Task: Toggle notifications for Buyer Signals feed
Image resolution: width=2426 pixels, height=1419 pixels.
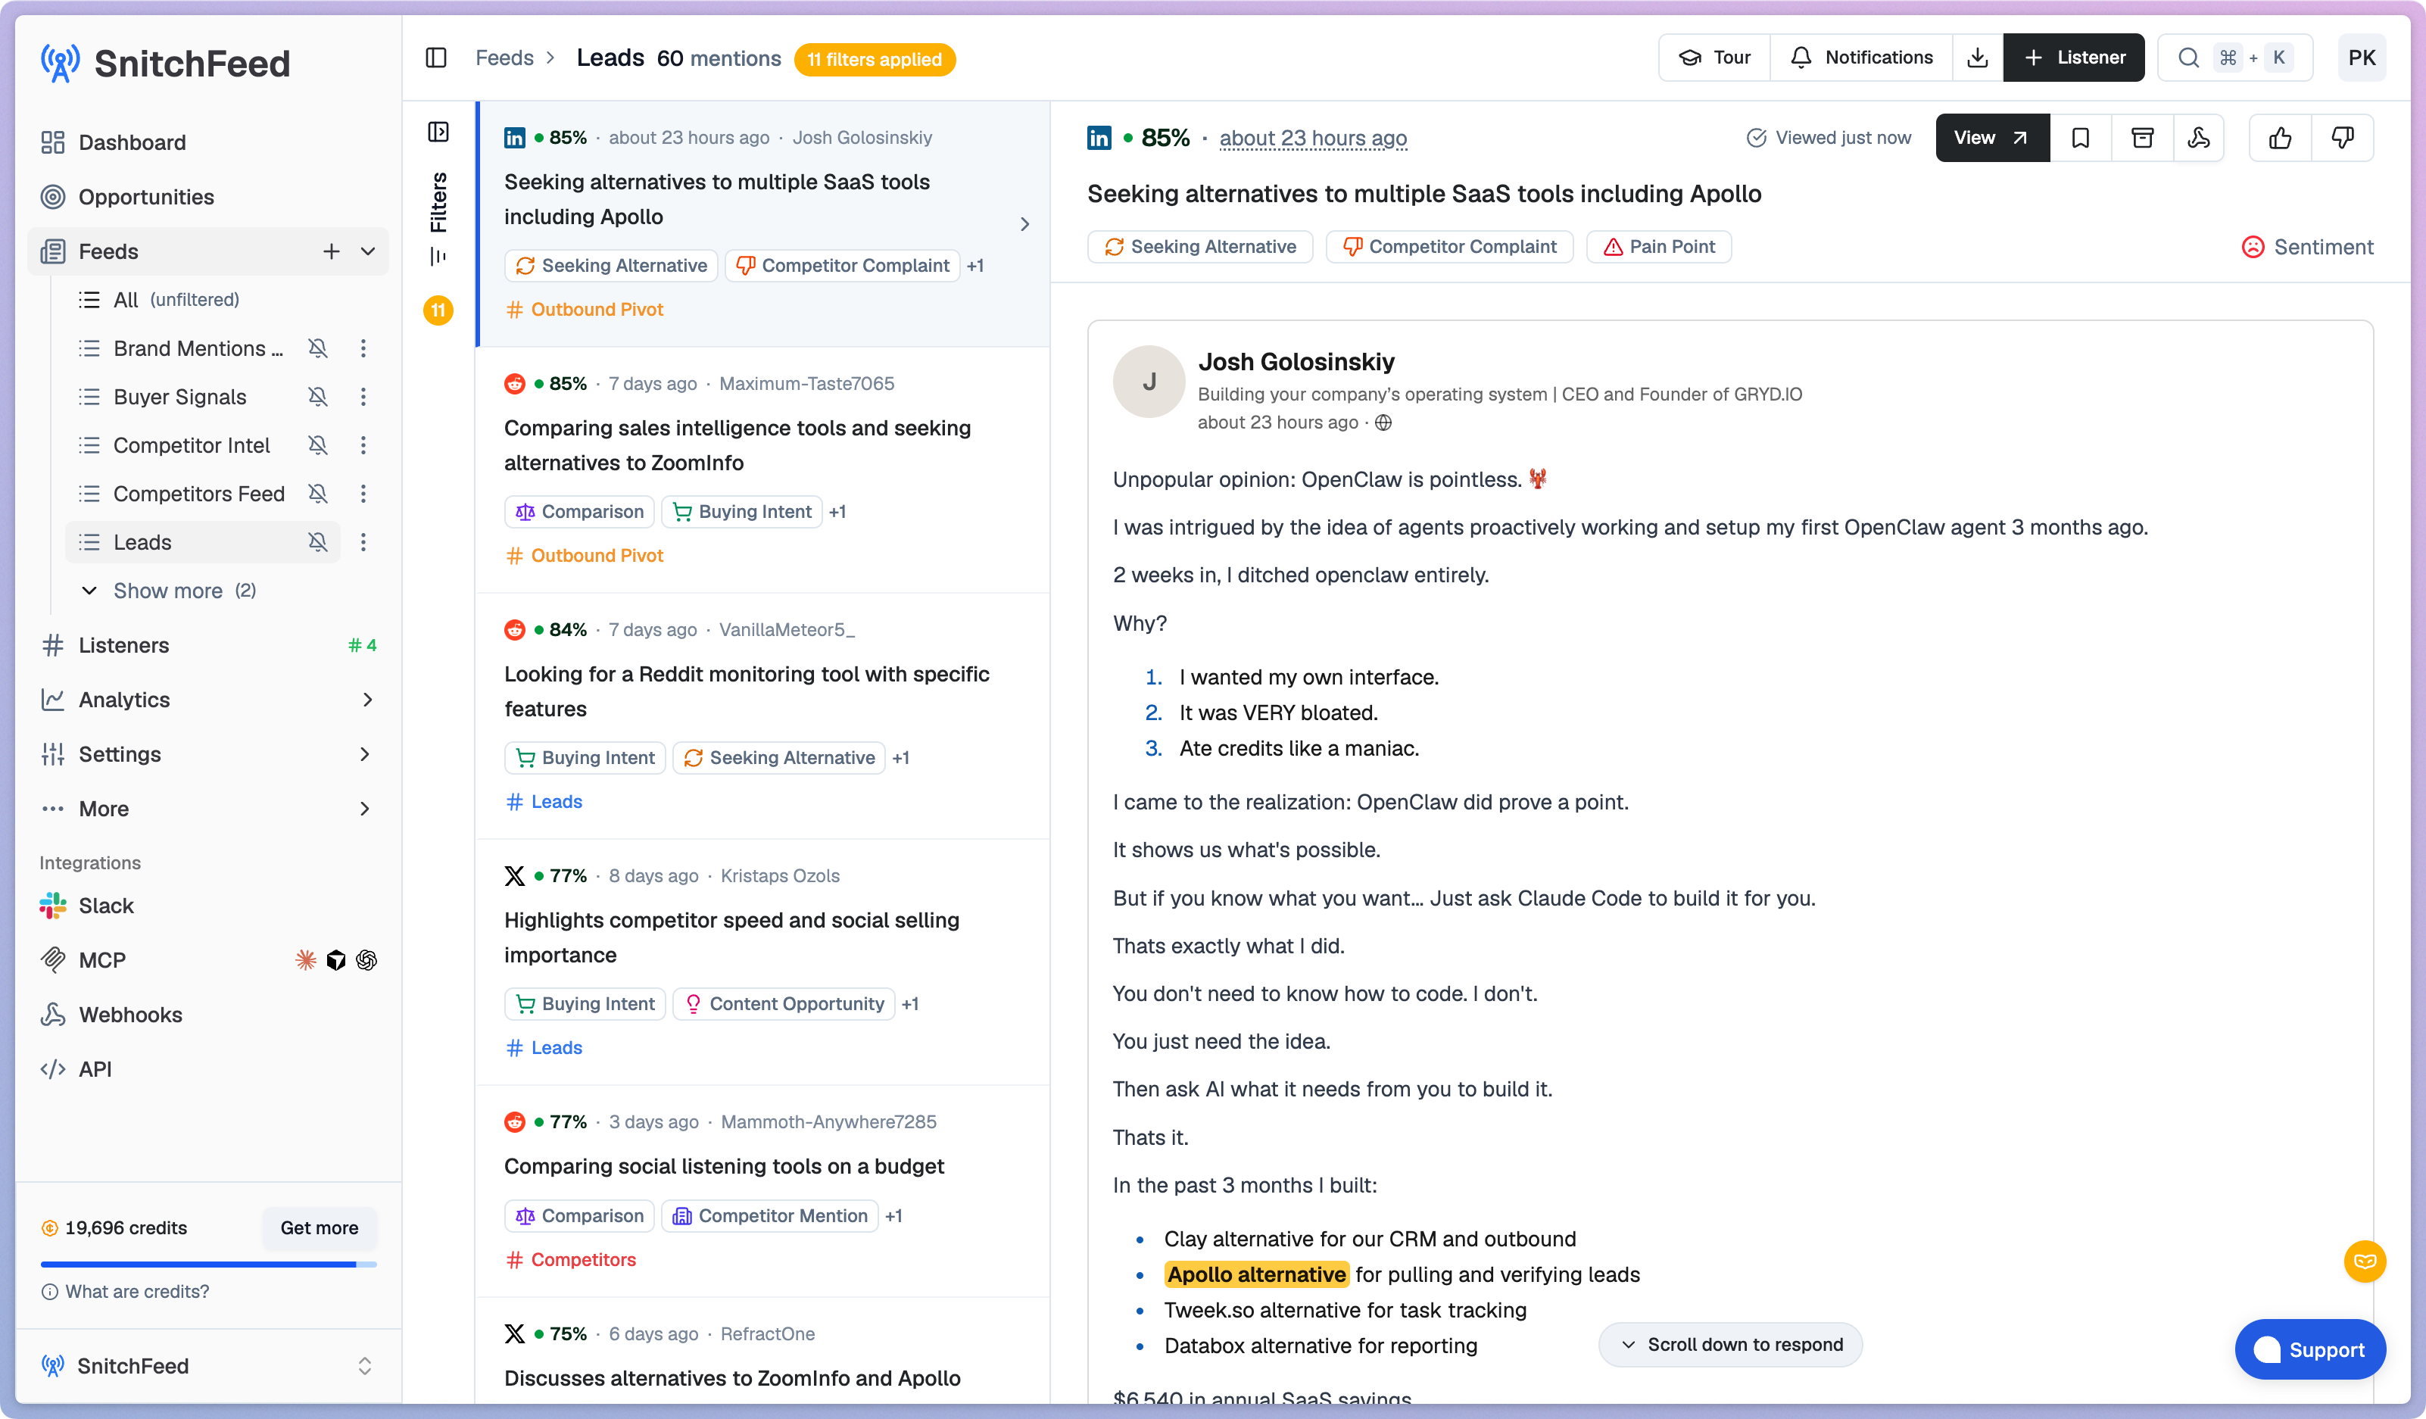Action: (x=318, y=397)
